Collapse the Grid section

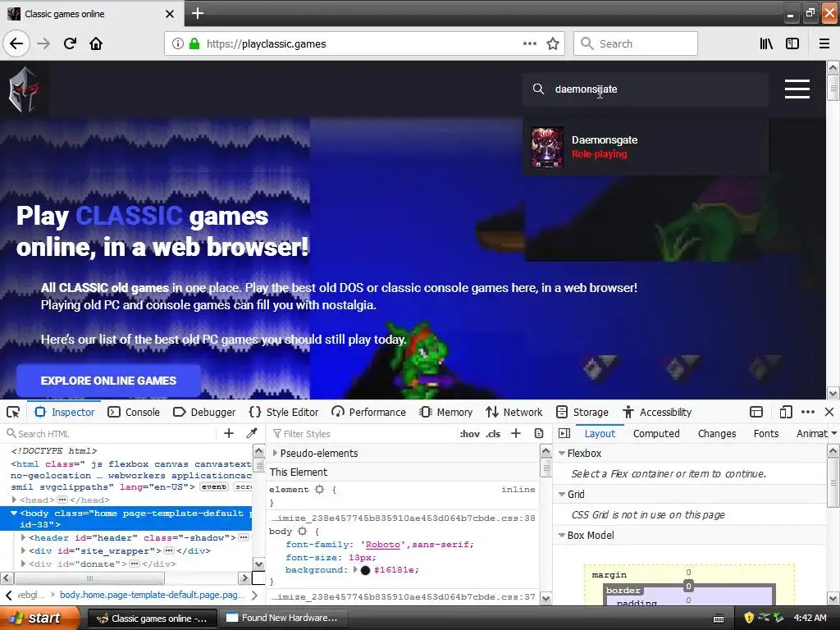(x=562, y=494)
